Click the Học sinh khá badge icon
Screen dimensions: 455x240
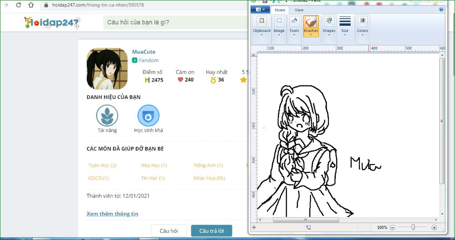pos(148,115)
